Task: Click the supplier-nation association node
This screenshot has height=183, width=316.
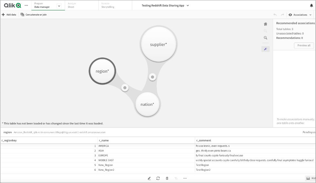Action: click(x=152, y=77)
